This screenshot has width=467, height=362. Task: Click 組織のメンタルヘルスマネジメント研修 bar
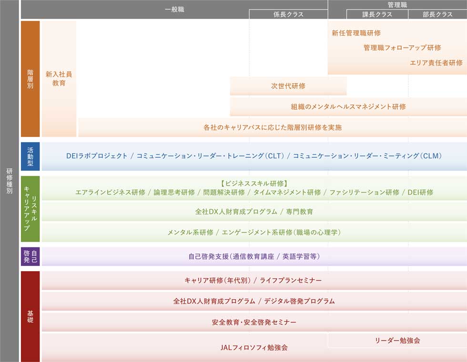click(x=348, y=107)
